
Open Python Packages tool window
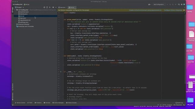[x=58, y=103]
